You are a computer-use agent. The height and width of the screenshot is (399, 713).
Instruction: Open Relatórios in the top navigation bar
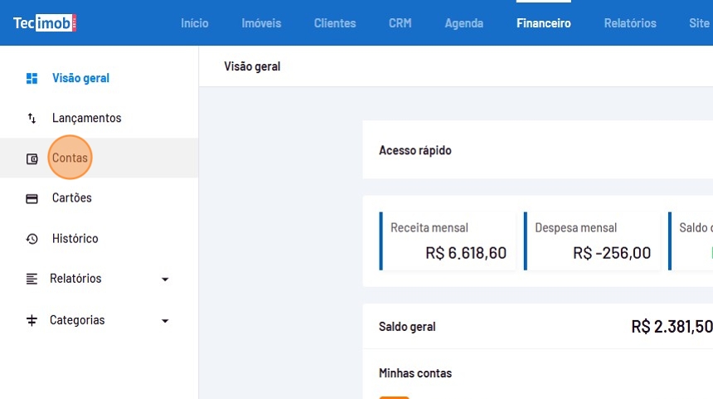pyautogui.click(x=630, y=23)
